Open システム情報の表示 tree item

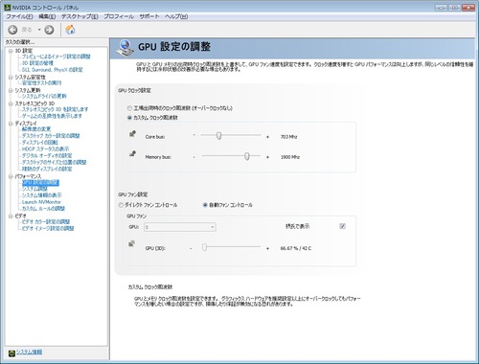pyautogui.click(x=41, y=195)
